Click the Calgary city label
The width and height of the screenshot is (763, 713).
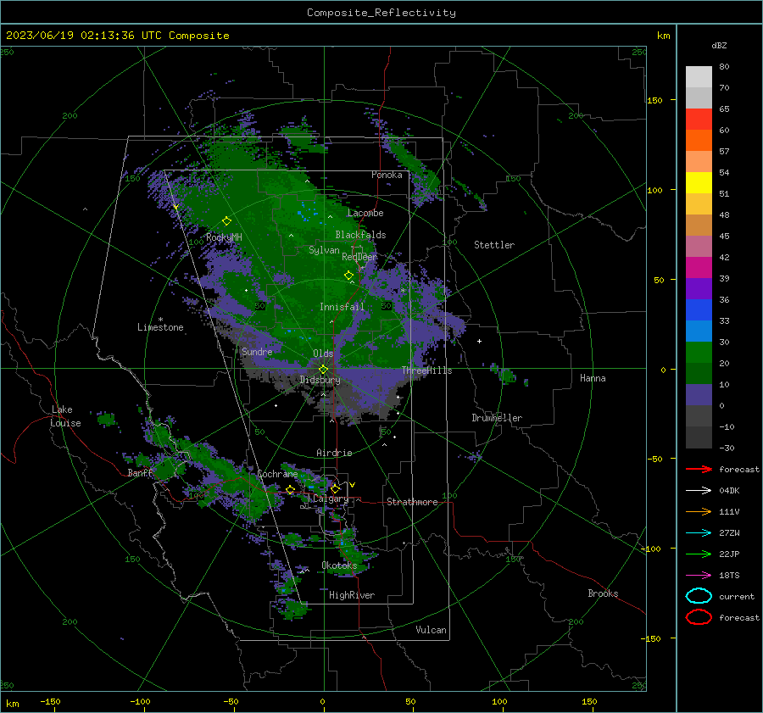(x=331, y=499)
